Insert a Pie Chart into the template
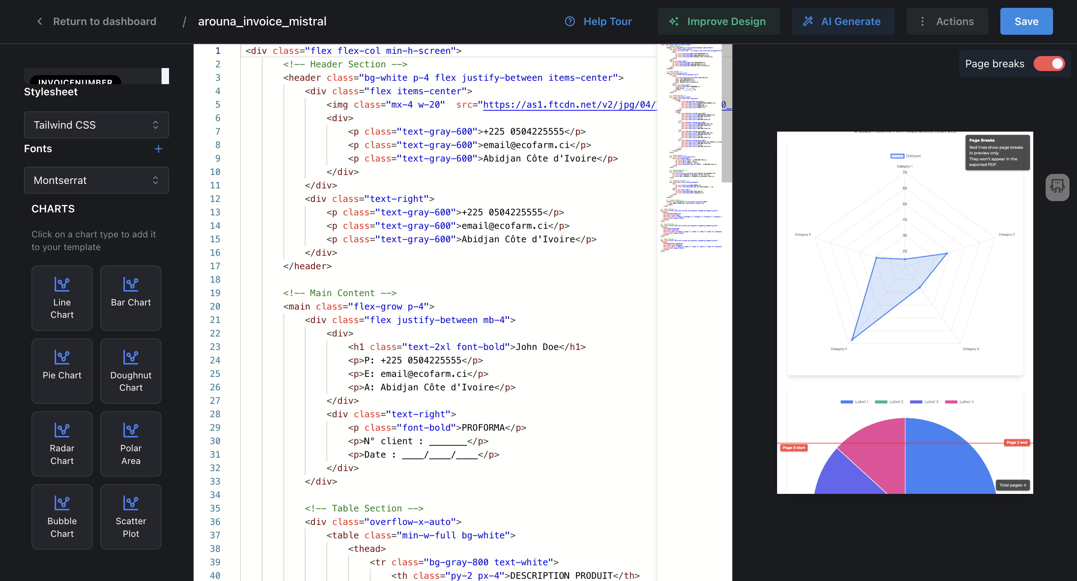 click(62, 371)
